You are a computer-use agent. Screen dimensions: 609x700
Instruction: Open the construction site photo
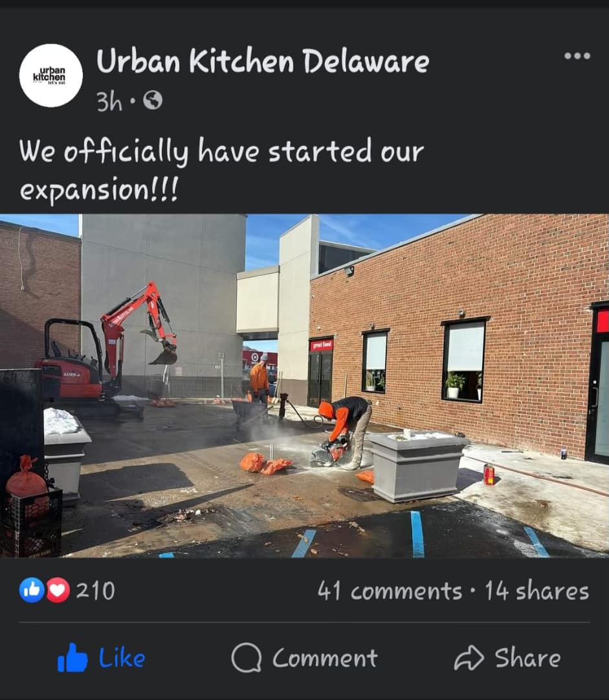click(304, 386)
